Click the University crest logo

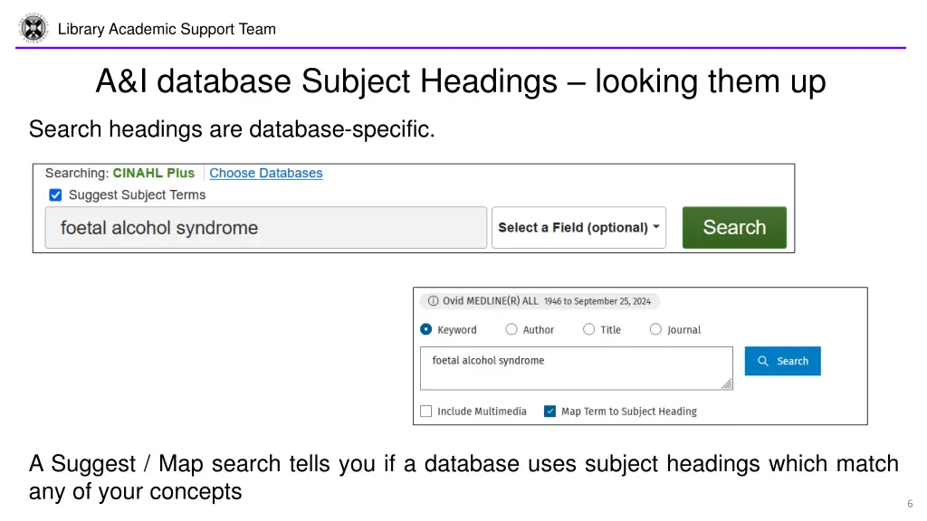pos(33,28)
